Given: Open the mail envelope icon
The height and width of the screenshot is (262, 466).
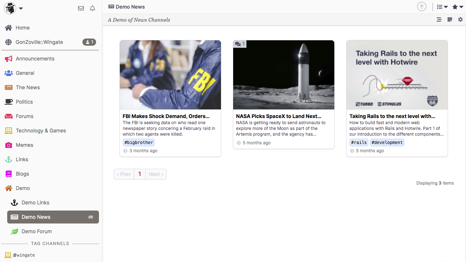Looking at the screenshot, I should pyautogui.click(x=81, y=8).
